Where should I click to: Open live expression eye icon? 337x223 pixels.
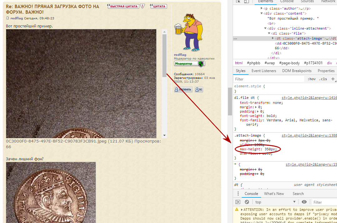coord(304,202)
